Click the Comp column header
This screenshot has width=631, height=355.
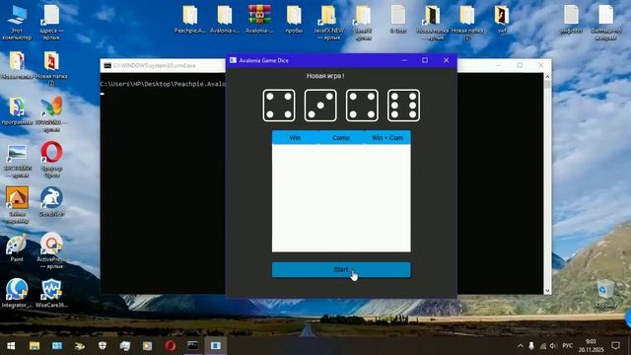[341, 138]
